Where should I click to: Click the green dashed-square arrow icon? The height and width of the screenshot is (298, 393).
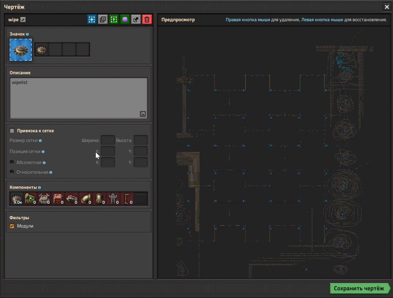[x=114, y=19]
